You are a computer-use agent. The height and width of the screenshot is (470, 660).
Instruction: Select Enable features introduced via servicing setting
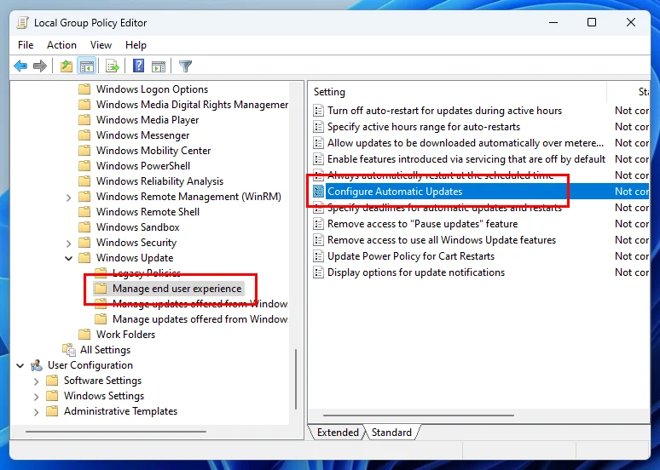466,159
